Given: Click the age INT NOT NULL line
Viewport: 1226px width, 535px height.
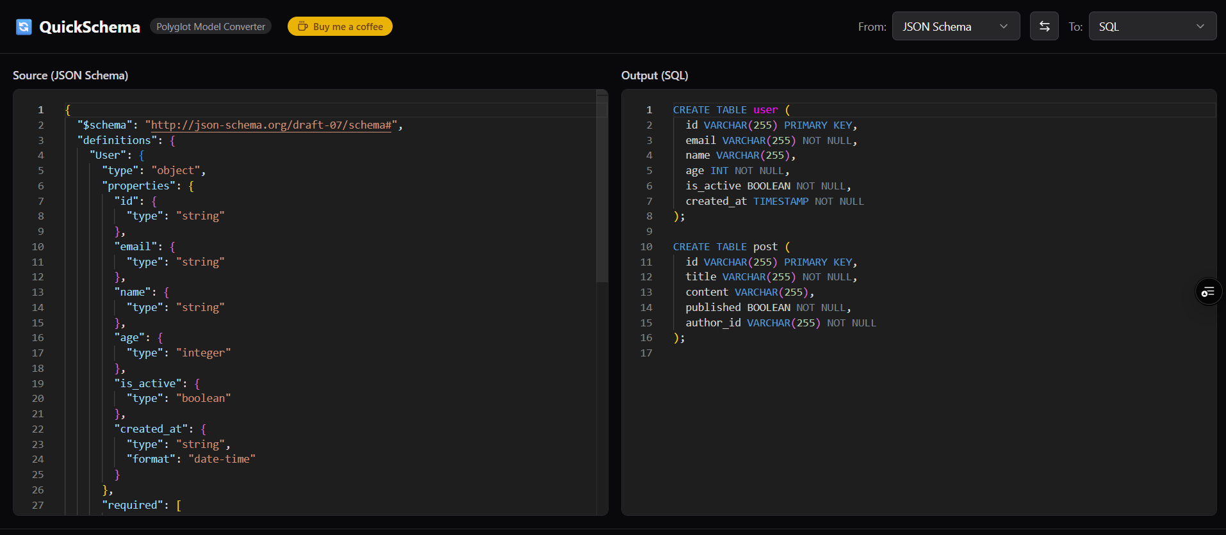Looking at the screenshot, I should tap(737, 171).
